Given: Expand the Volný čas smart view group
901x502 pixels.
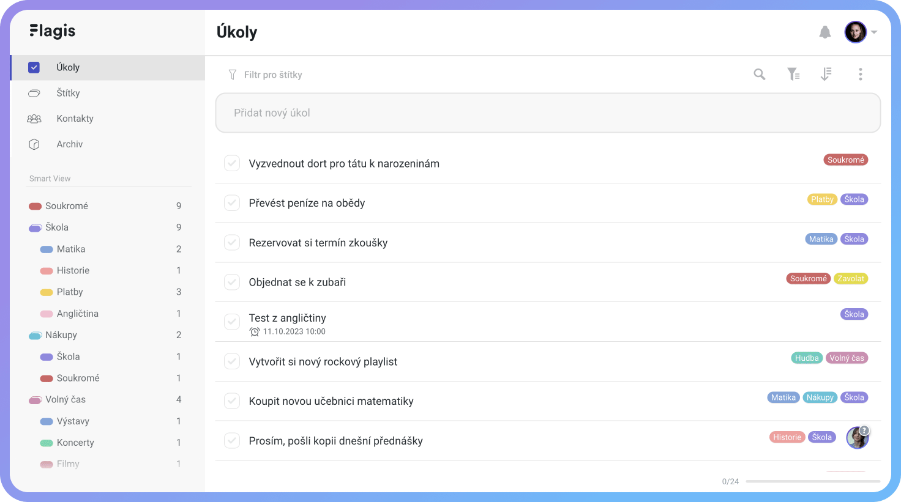Looking at the screenshot, I should (35, 400).
